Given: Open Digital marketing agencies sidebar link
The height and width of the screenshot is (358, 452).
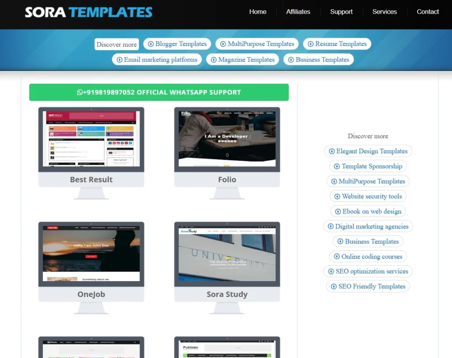Looking at the screenshot, I should [x=368, y=226].
